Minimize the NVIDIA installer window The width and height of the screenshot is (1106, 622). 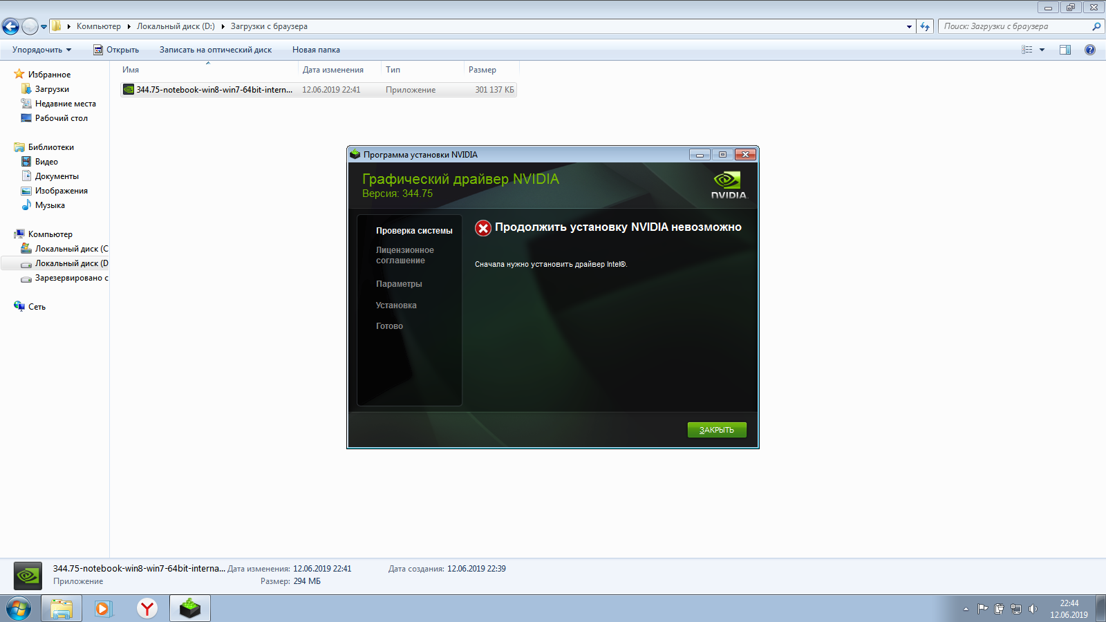coord(700,155)
